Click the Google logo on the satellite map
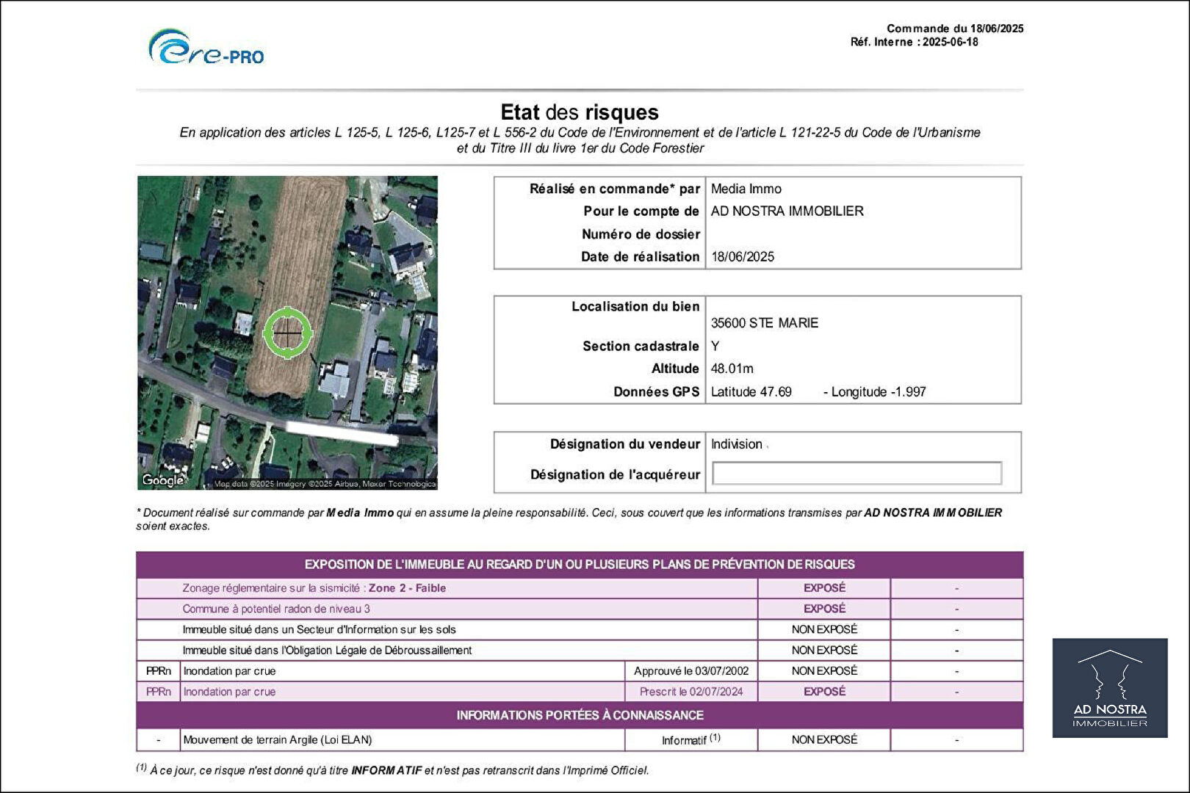 click(x=163, y=479)
